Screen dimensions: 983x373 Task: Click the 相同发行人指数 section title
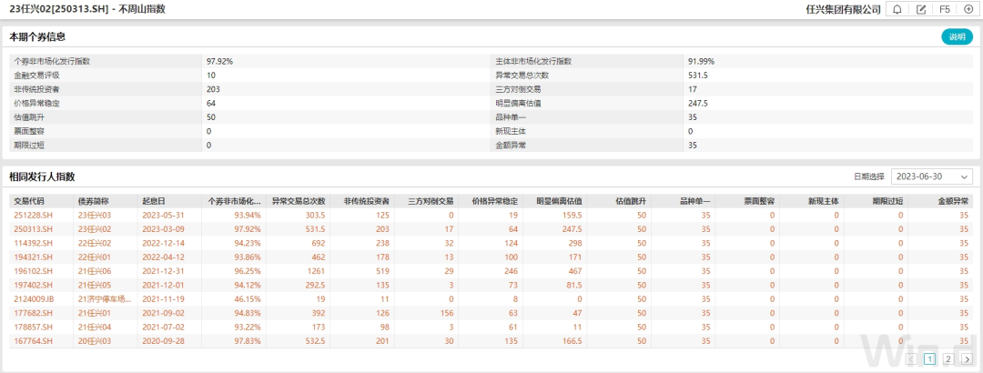(x=42, y=176)
